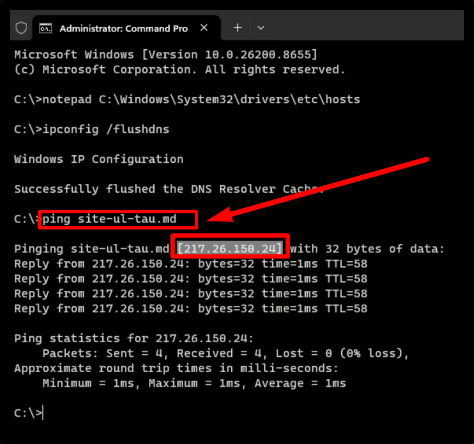The height and width of the screenshot is (444, 474).
Task: Click the Microsoft Windows version line
Action: 166,55
